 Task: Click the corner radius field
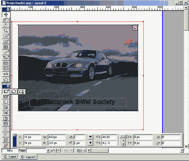point(80,143)
